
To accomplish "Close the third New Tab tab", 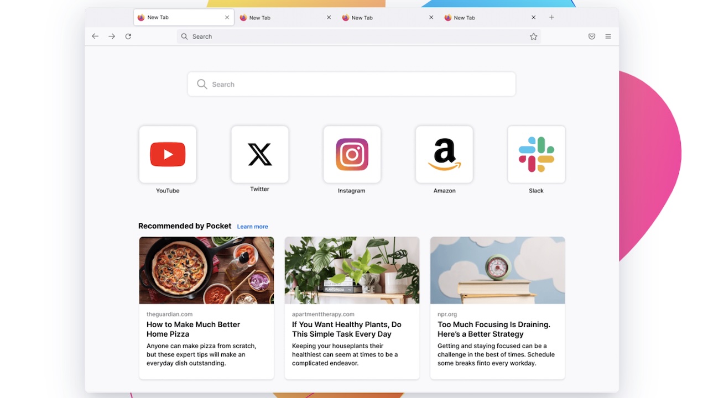I will click(x=431, y=17).
